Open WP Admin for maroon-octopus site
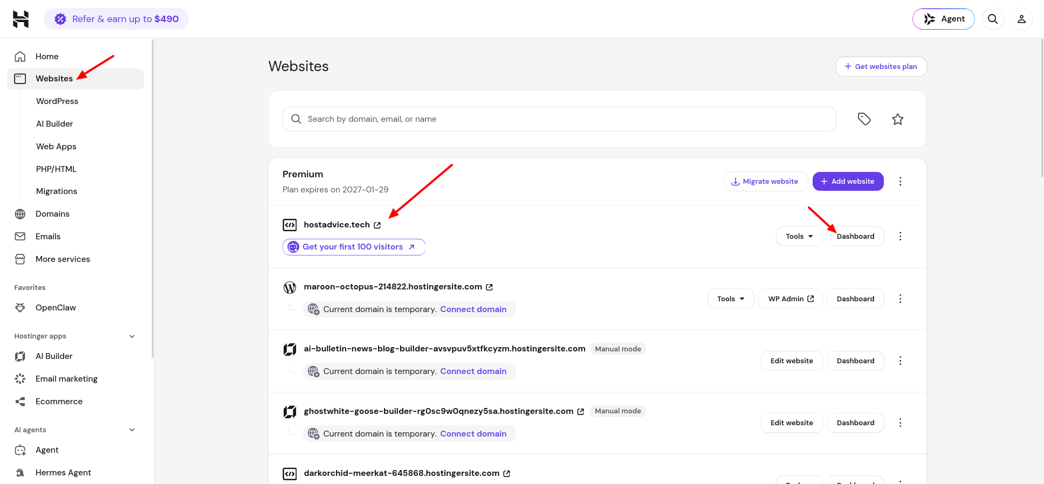This screenshot has width=1044, height=484. (x=791, y=299)
